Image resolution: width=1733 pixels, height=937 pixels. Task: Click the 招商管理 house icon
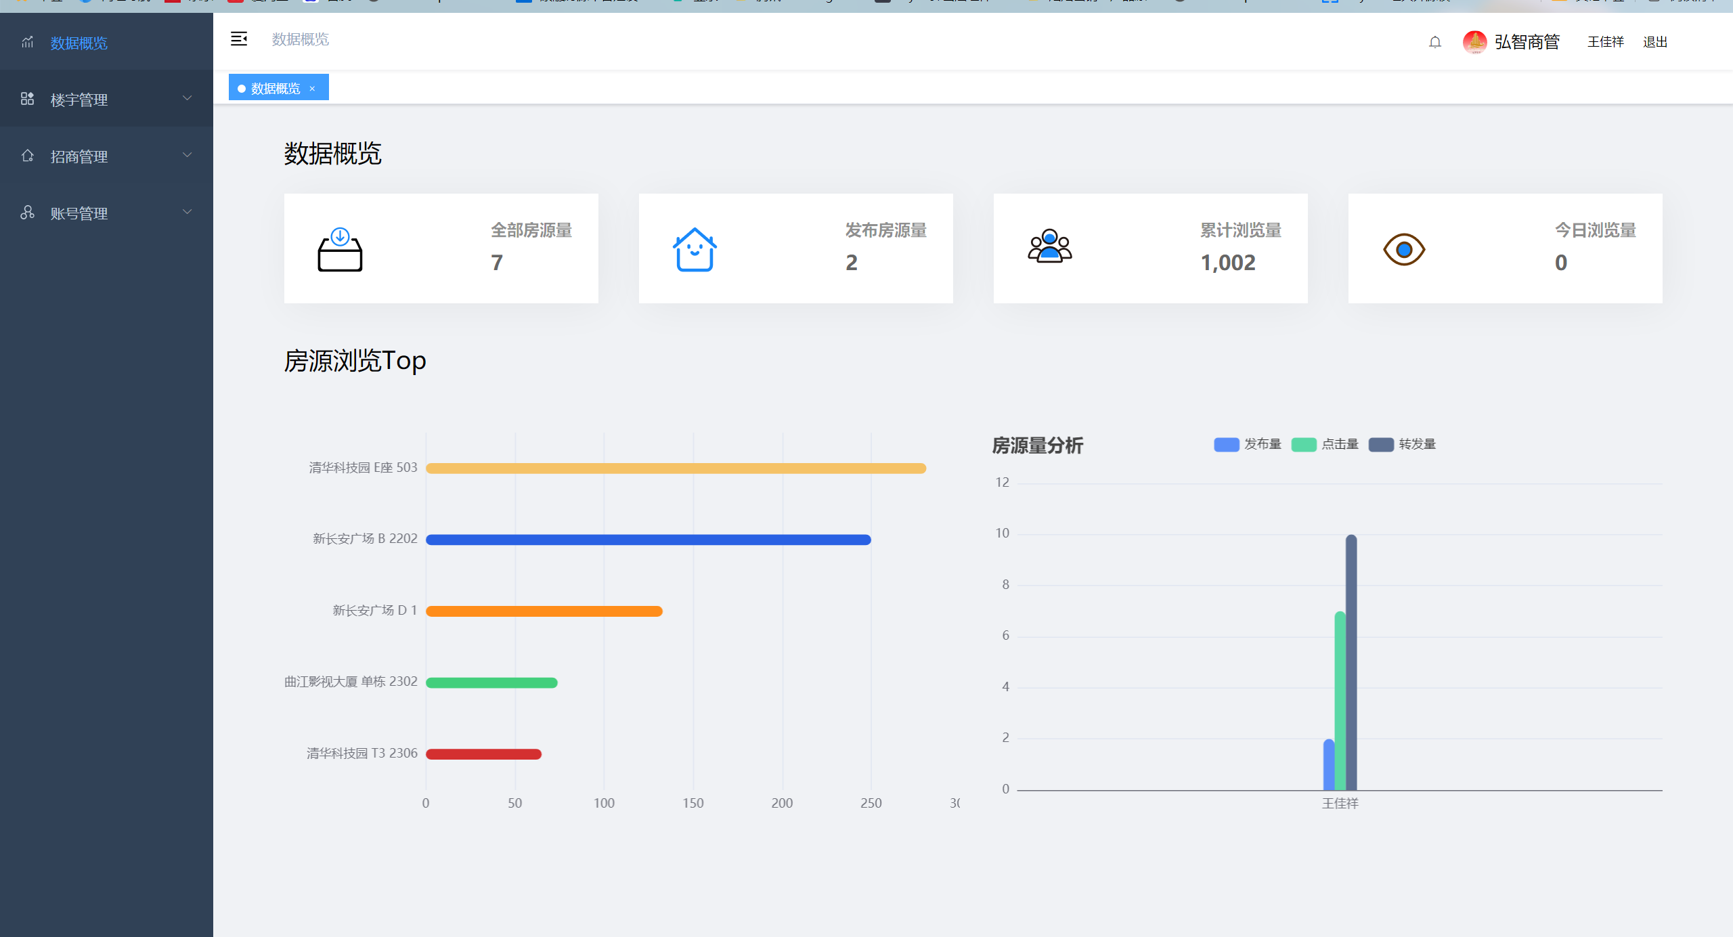(27, 156)
